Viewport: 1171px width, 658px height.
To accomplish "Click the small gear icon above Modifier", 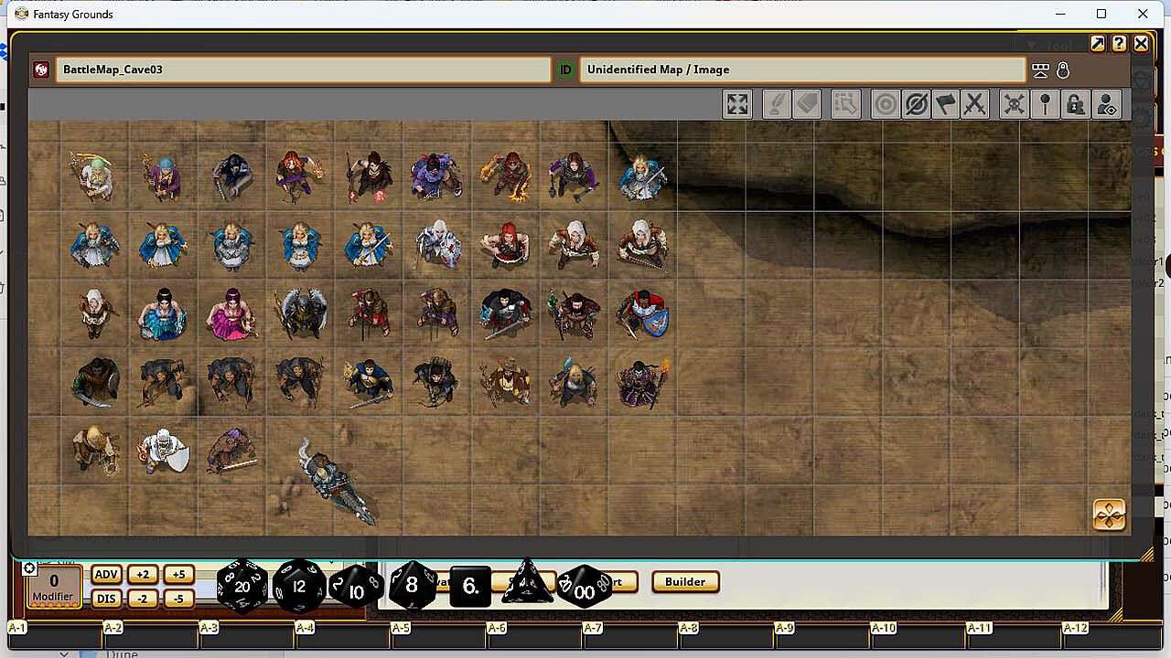I will pyautogui.click(x=29, y=568).
